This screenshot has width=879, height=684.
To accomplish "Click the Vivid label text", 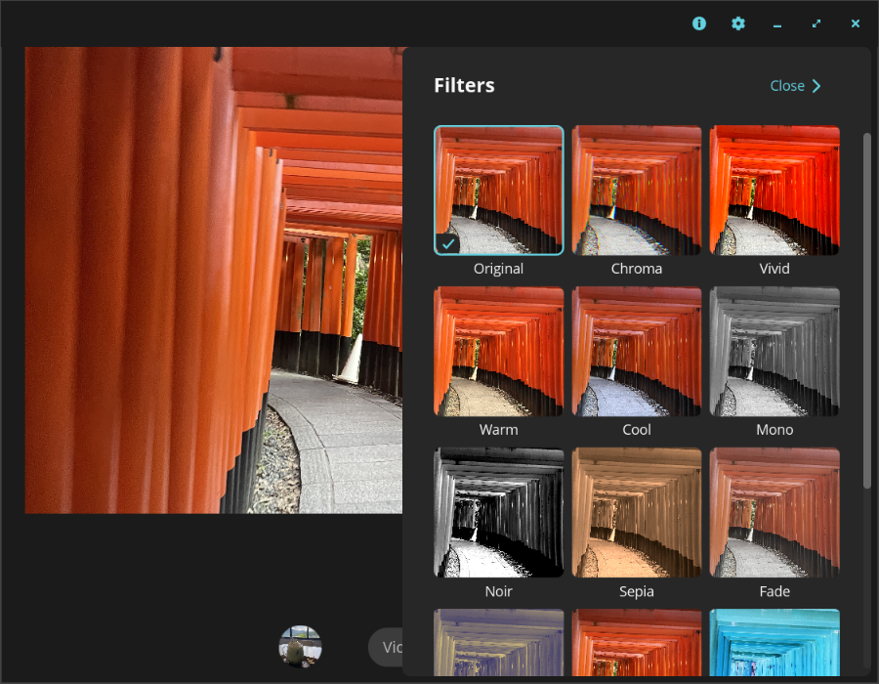I will (x=774, y=269).
